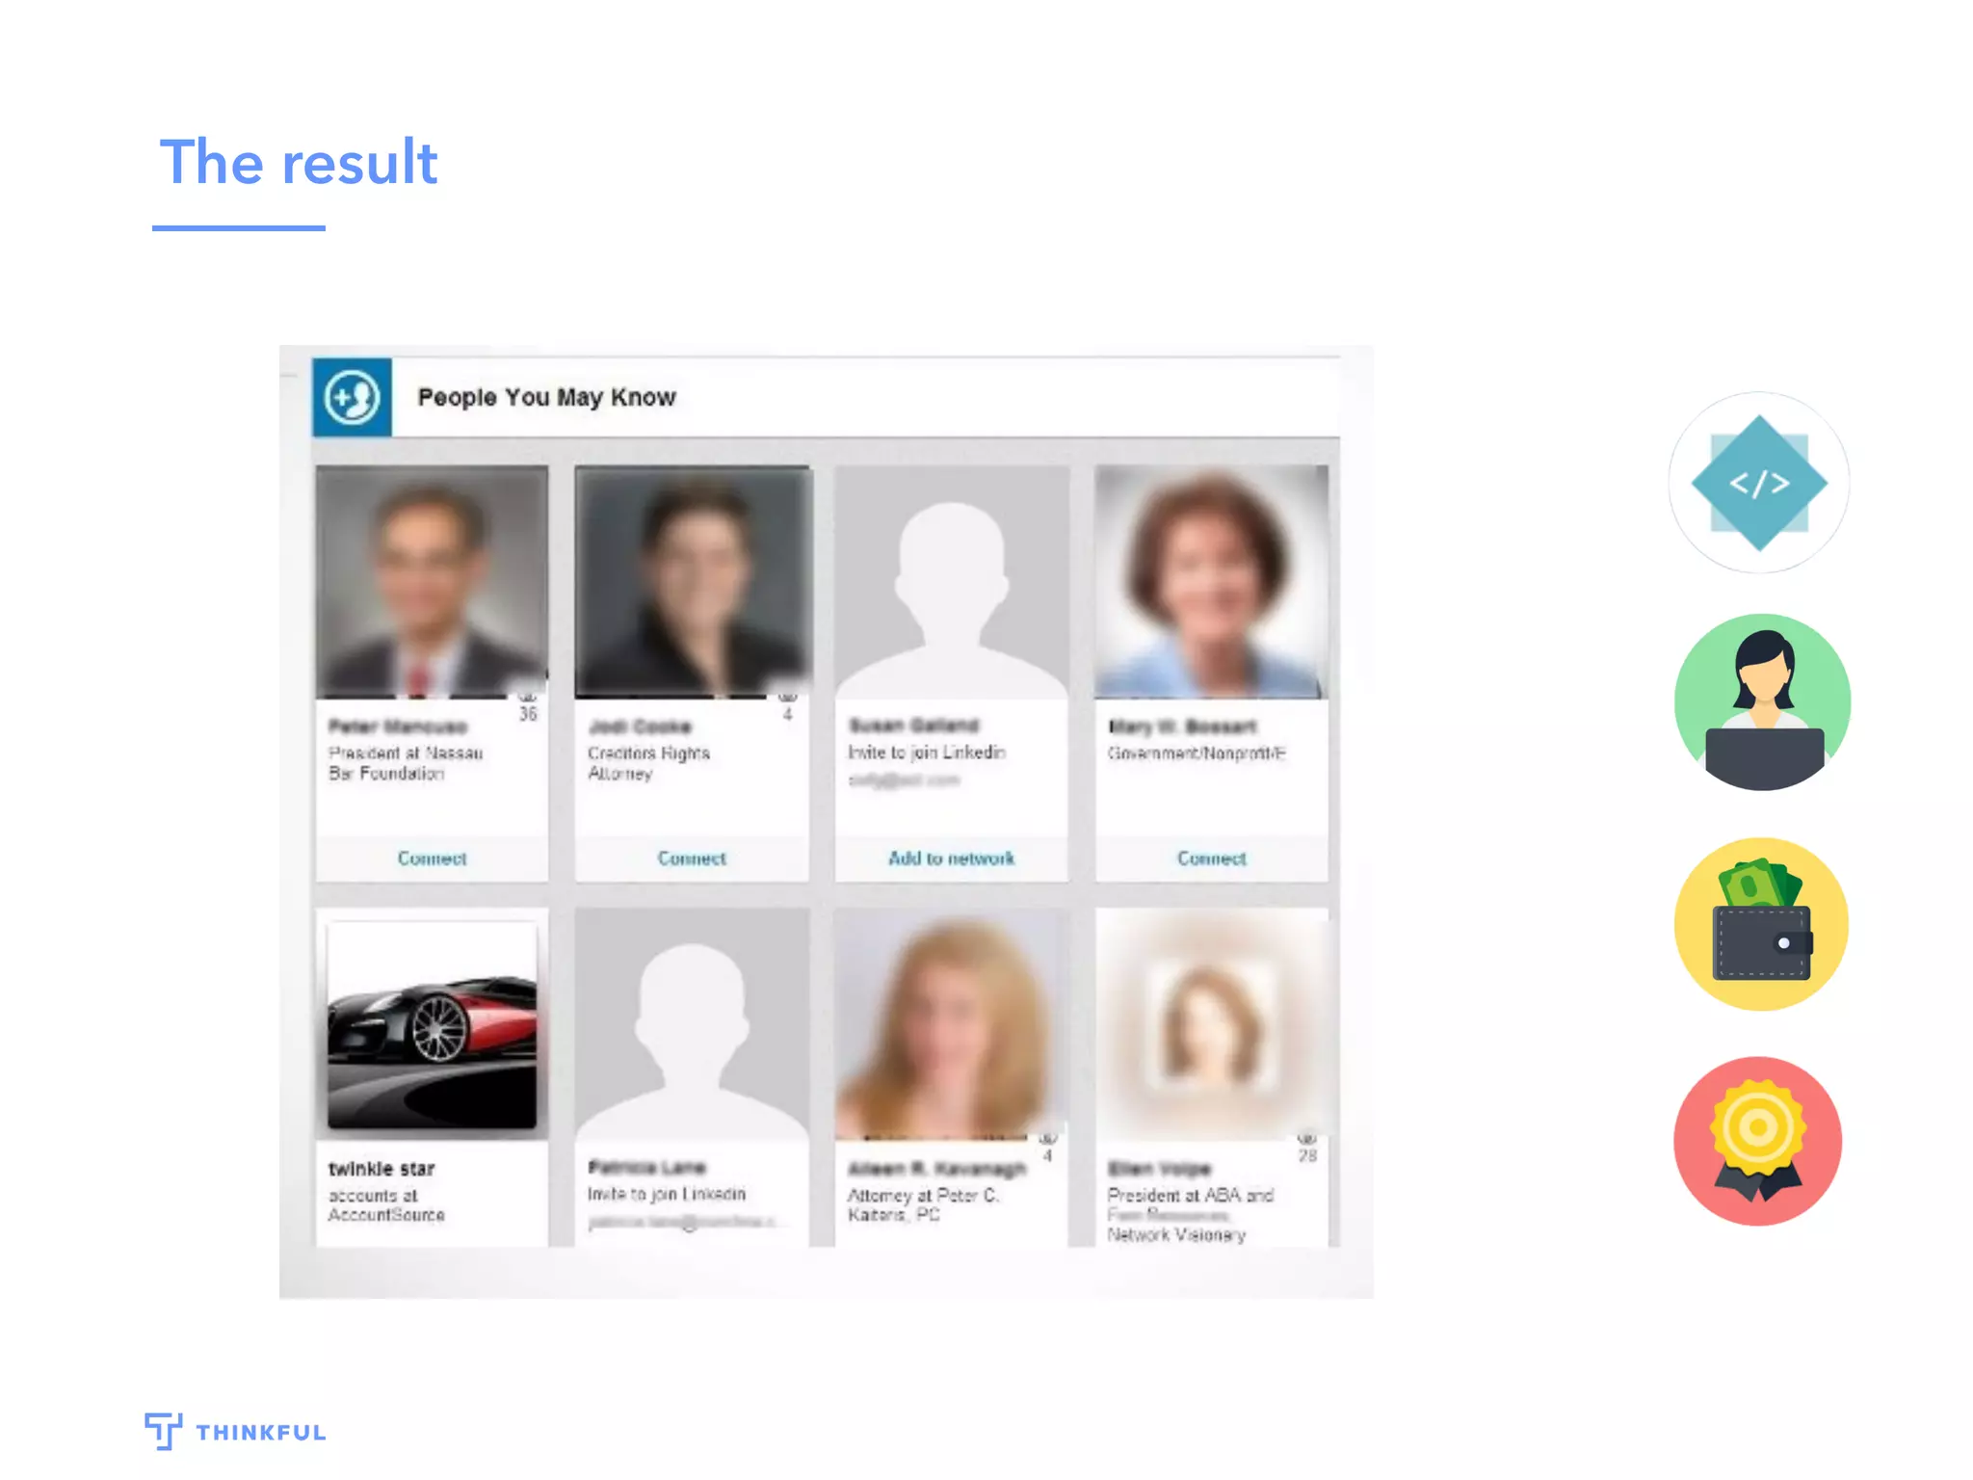Click the gold award ribbon badge icon
Viewport: 1973px width, 1480px height.
coord(1758,1141)
